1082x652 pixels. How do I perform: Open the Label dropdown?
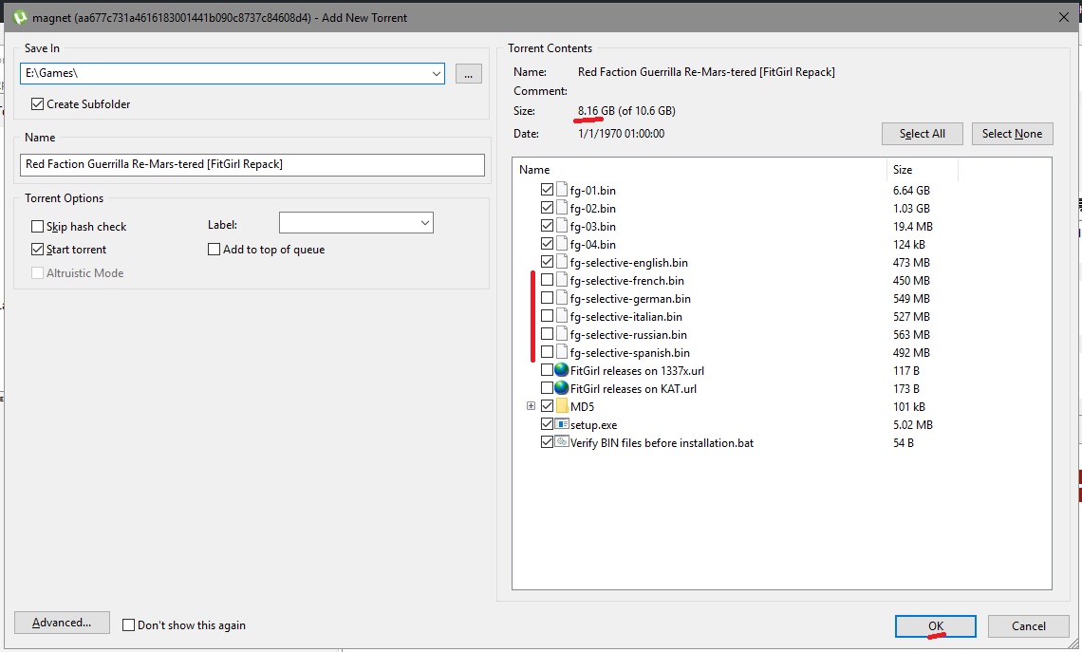(x=423, y=223)
